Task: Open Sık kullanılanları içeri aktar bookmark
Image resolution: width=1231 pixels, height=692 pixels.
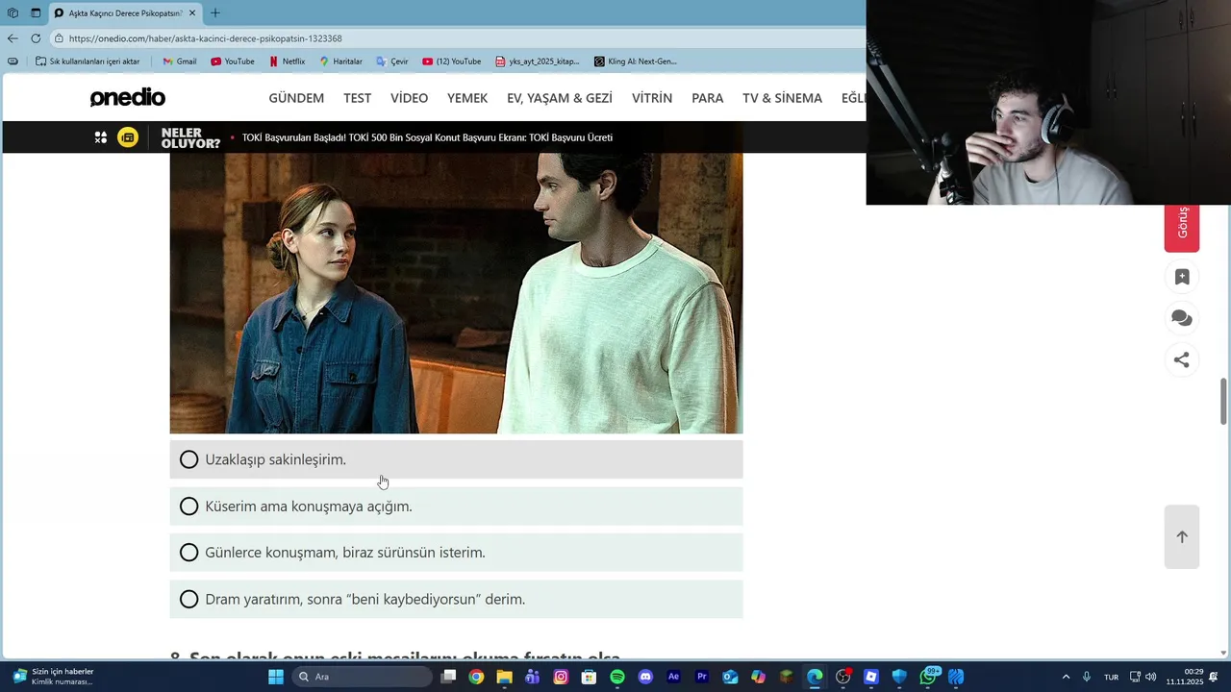Action: [88, 62]
